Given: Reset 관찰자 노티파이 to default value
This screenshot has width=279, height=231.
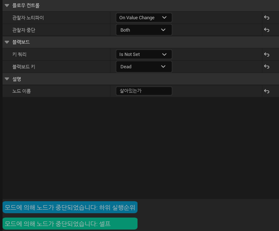Looking at the screenshot, I should pos(267,18).
